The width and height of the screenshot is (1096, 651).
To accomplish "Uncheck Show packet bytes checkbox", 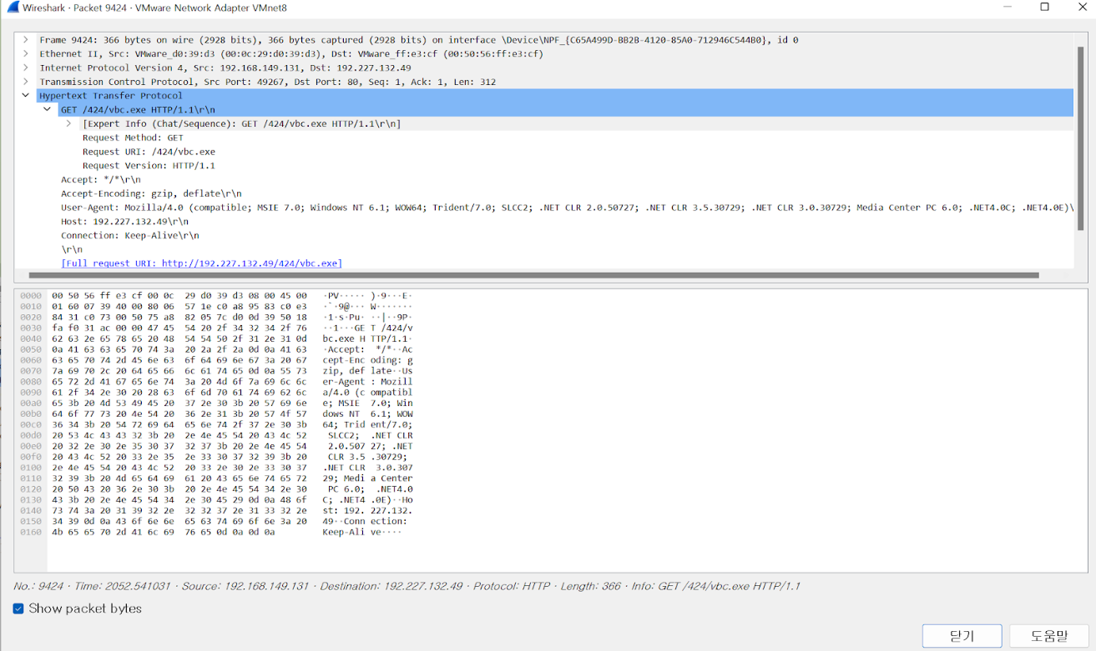I will point(18,609).
